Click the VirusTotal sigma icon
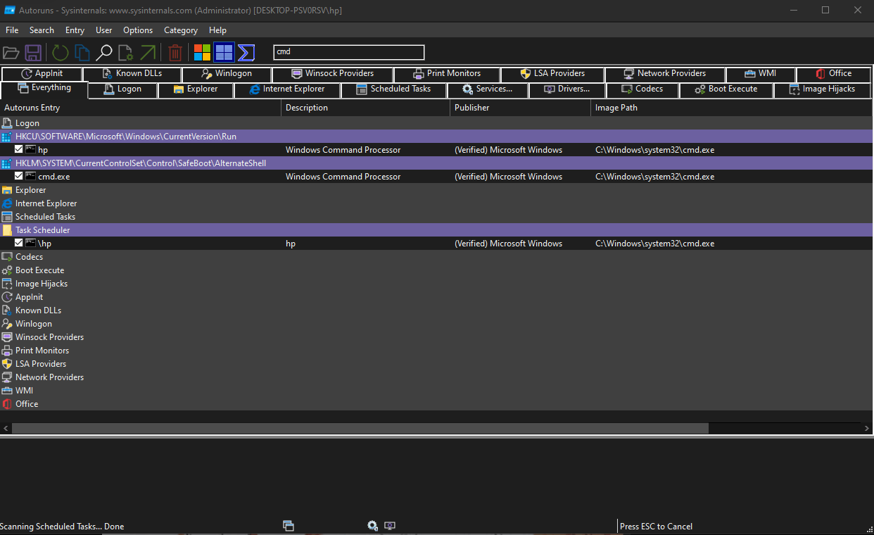The image size is (874, 535). click(246, 53)
